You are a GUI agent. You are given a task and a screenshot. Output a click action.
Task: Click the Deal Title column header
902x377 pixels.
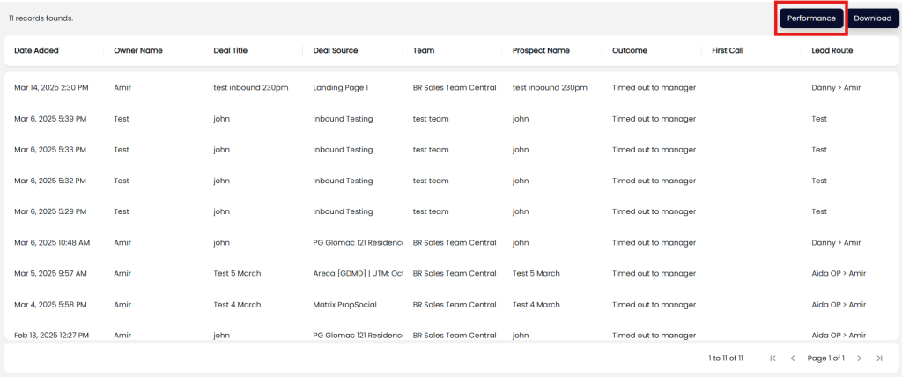[231, 50]
